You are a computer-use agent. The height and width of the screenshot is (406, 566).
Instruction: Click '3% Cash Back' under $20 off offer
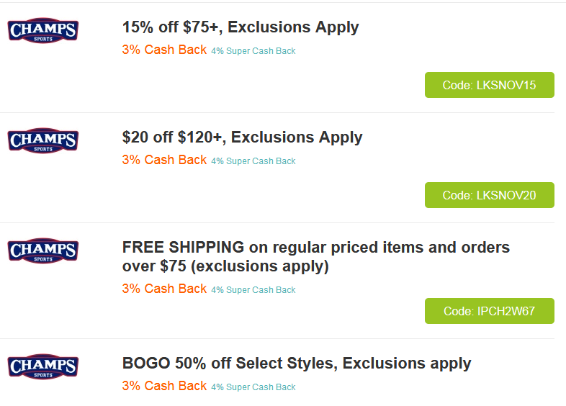[164, 160]
